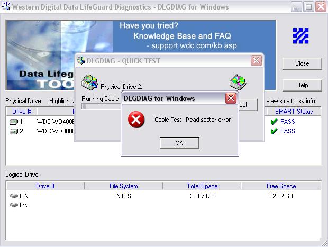Maximize the main DLGDIAG window
328x247 pixels.
(x=308, y=7)
